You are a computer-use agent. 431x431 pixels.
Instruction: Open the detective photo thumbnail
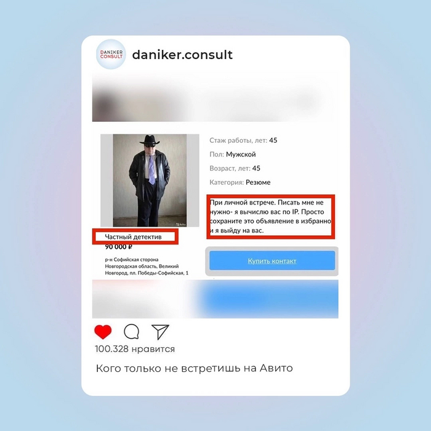pos(150,180)
